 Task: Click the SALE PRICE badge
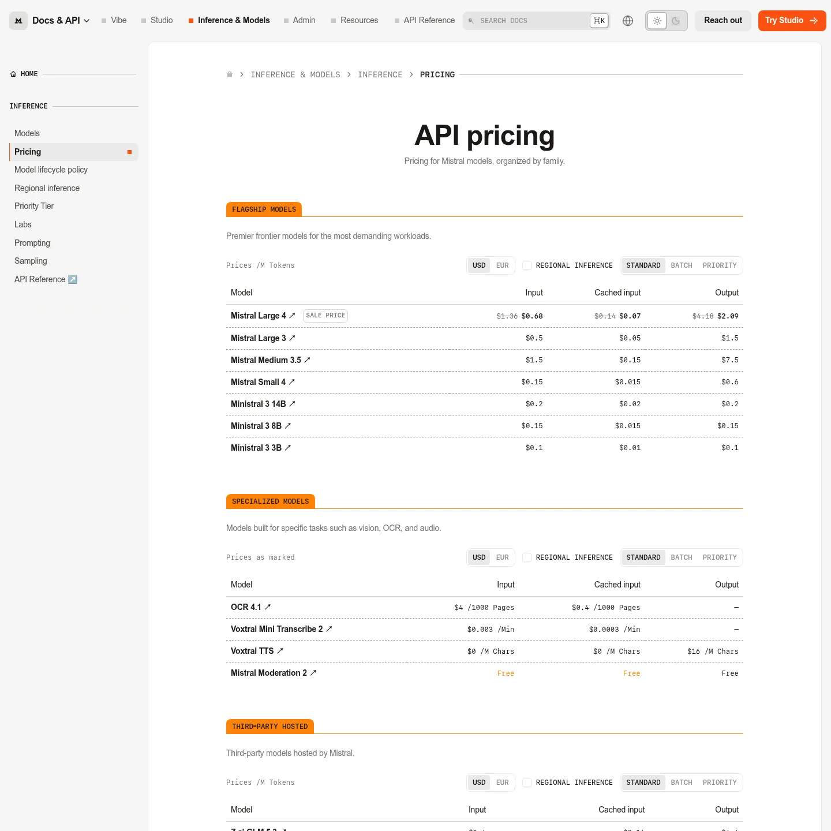[x=325, y=316]
